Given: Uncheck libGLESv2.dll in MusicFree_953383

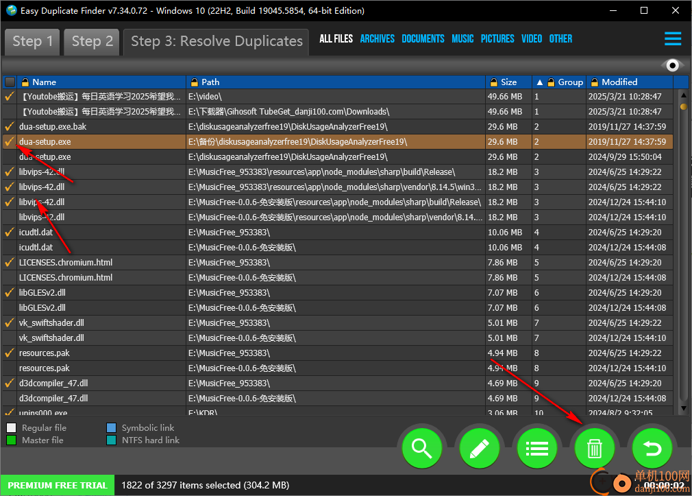Looking at the screenshot, I should pyautogui.click(x=10, y=293).
